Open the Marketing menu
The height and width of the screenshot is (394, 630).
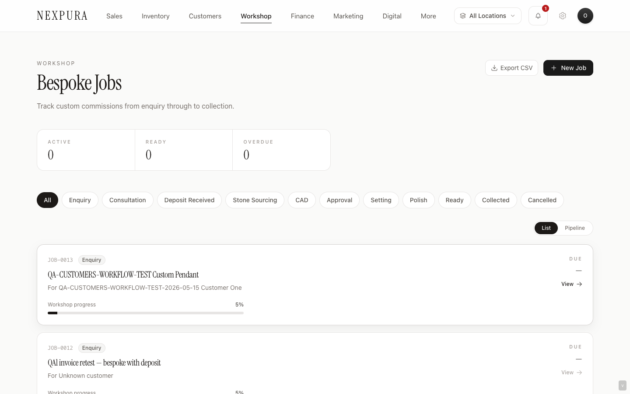point(348,16)
